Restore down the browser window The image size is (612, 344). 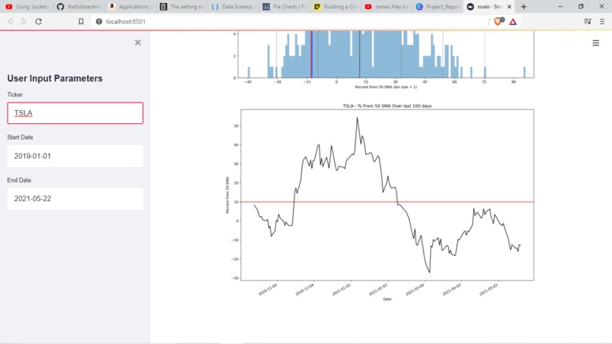pyautogui.click(x=581, y=7)
